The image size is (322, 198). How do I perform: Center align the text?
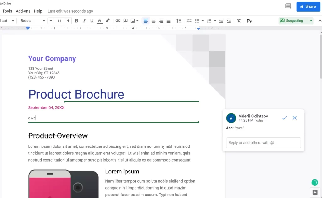coord(153,21)
